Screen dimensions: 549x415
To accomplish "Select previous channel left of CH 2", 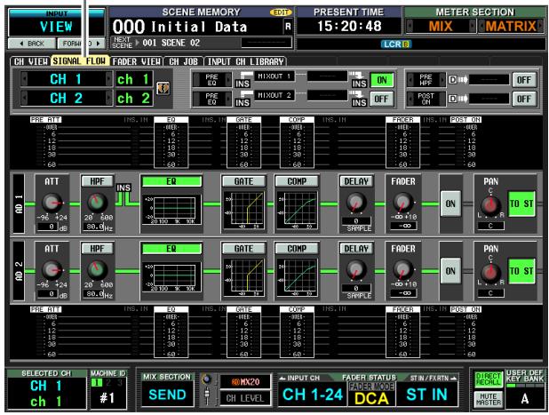I will [x=24, y=99].
